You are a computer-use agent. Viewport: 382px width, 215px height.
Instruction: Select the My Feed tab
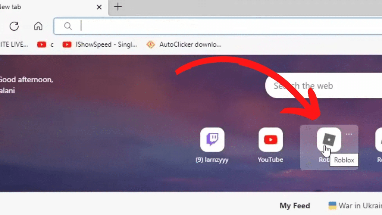(x=295, y=206)
